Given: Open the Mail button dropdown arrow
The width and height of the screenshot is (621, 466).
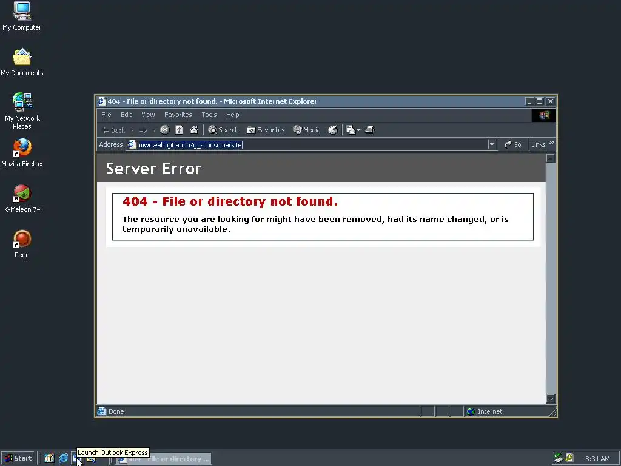Looking at the screenshot, I should coord(358,130).
